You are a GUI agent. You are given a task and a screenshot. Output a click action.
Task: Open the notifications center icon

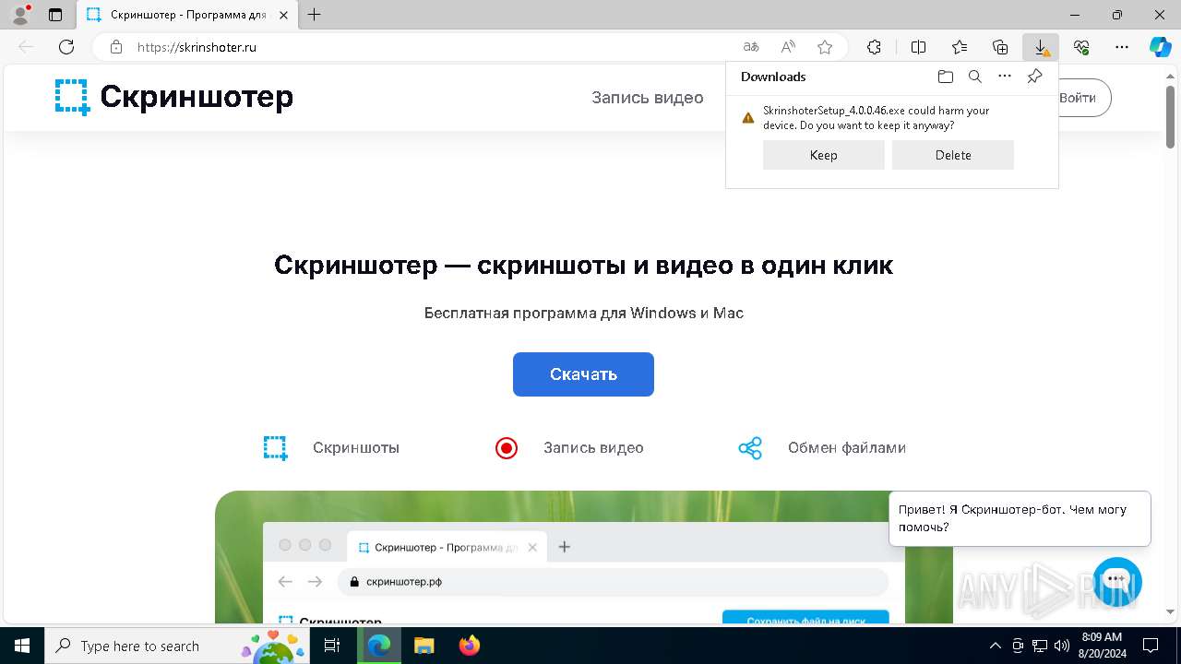click(x=1151, y=646)
